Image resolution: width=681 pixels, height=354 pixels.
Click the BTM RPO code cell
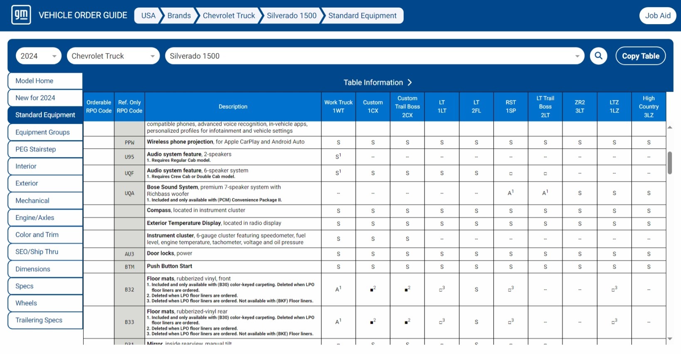point(130,267)
